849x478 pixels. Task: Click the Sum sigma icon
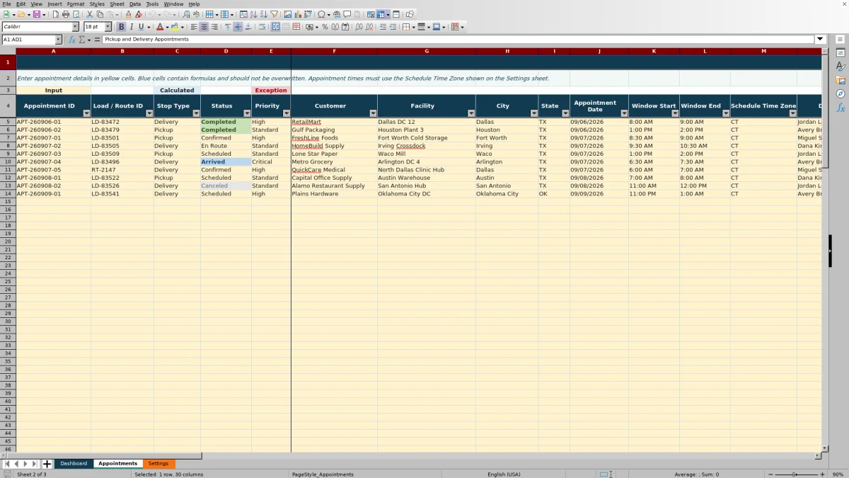point(82,40)
